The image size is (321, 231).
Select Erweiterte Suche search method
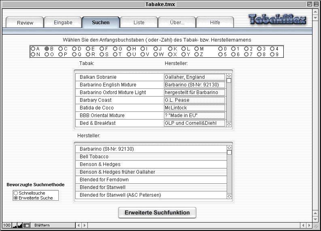16,198
